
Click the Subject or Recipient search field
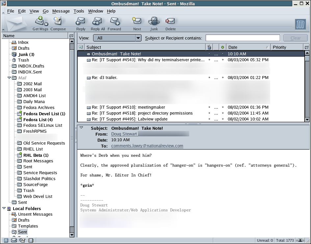[x=243, y=38]
